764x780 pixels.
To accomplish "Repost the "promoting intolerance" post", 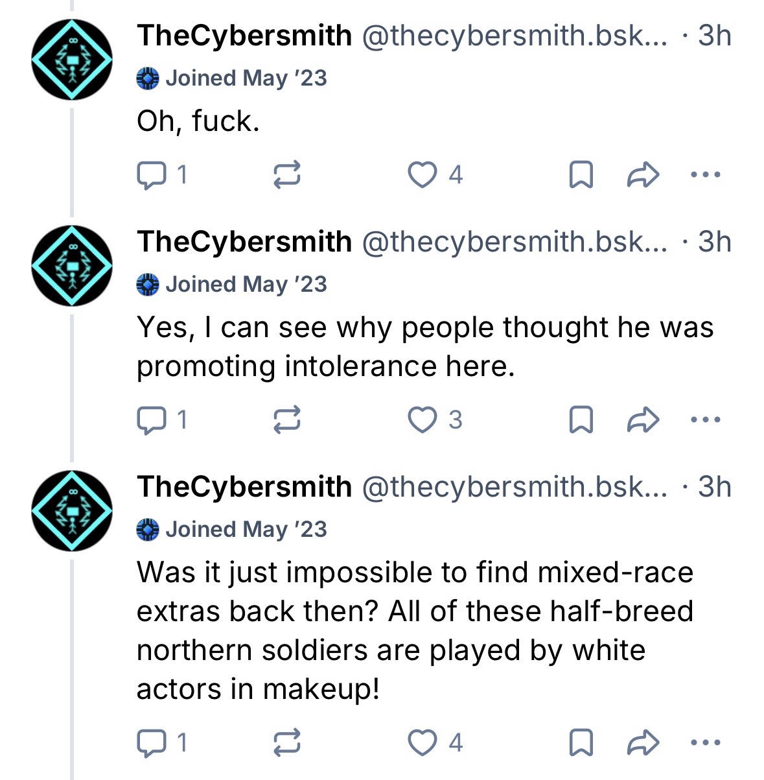I will coord(286,420).
